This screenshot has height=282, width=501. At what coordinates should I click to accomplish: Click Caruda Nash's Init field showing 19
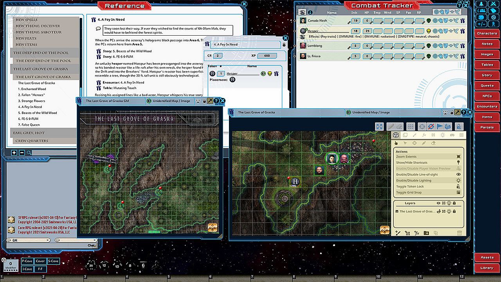tap(355, 20)
